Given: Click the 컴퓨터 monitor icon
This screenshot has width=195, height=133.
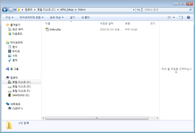Looking at the screenshot, I should coord(7,78).
